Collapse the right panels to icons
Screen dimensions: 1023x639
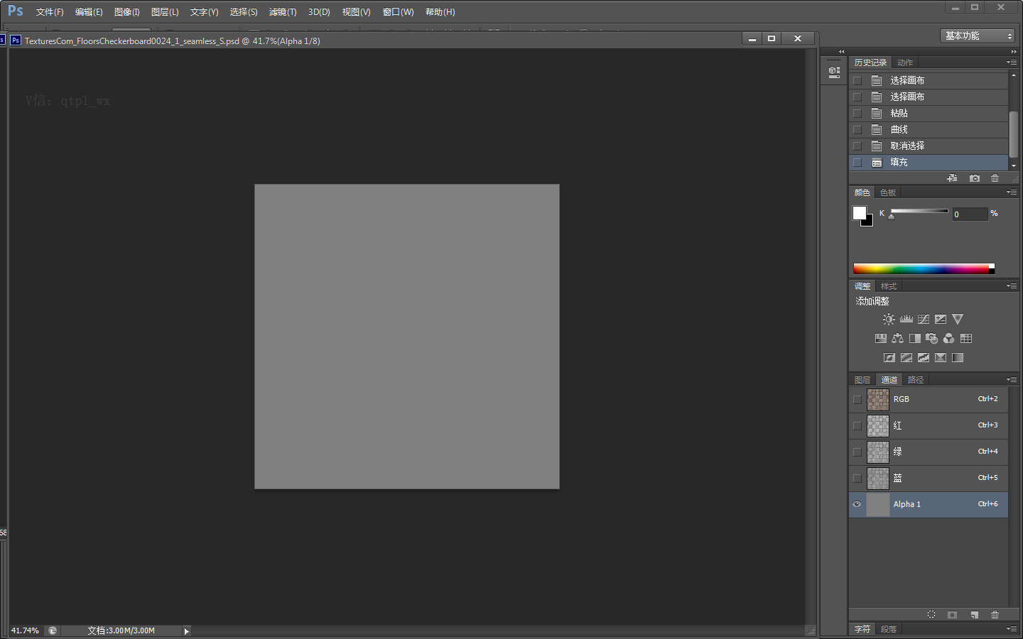(x=1014, y=51)
